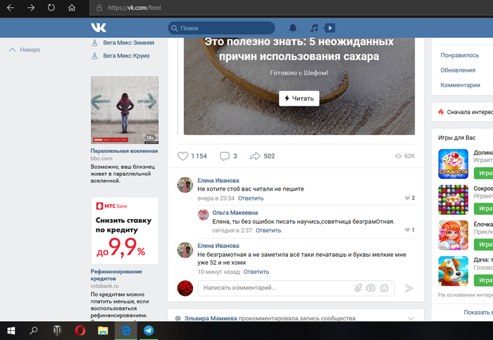Open the music player note icon

click(314, 28)
